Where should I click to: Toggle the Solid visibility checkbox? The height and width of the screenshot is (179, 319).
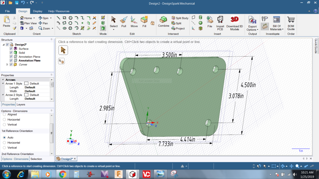[x=11, y=52]
